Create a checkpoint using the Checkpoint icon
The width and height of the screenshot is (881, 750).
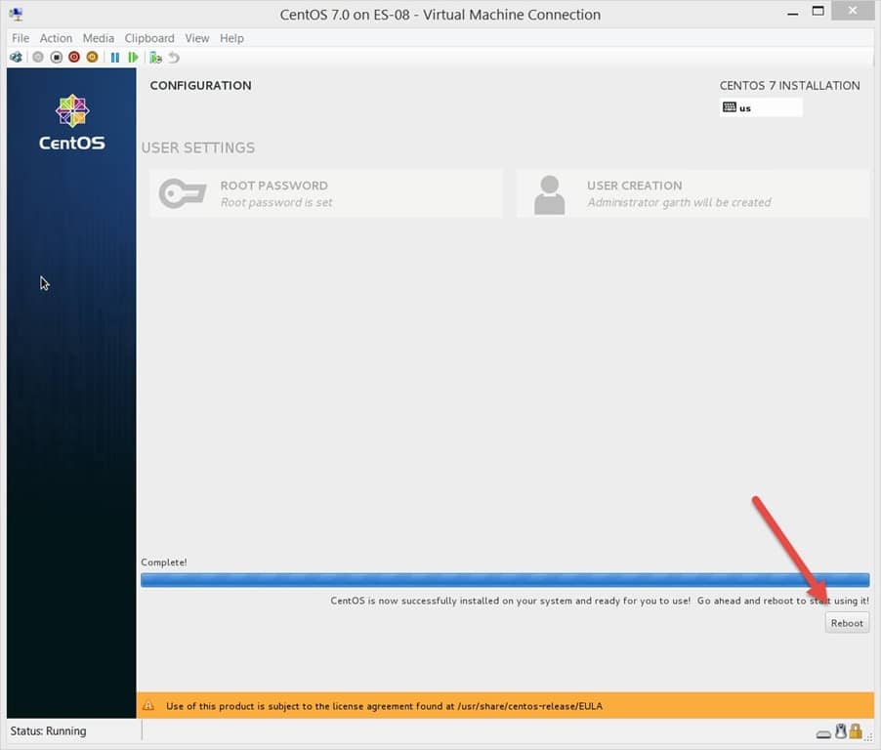[x=154, y=57]
